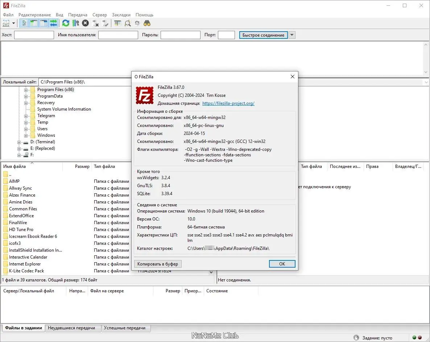Cancel current operation icon
430x342 pixels.
point(86,23)
